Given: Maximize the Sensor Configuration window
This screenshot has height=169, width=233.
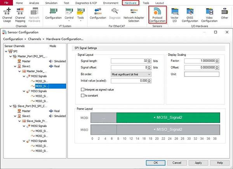Looking at the screenshot, I should (x=216, y=32).
